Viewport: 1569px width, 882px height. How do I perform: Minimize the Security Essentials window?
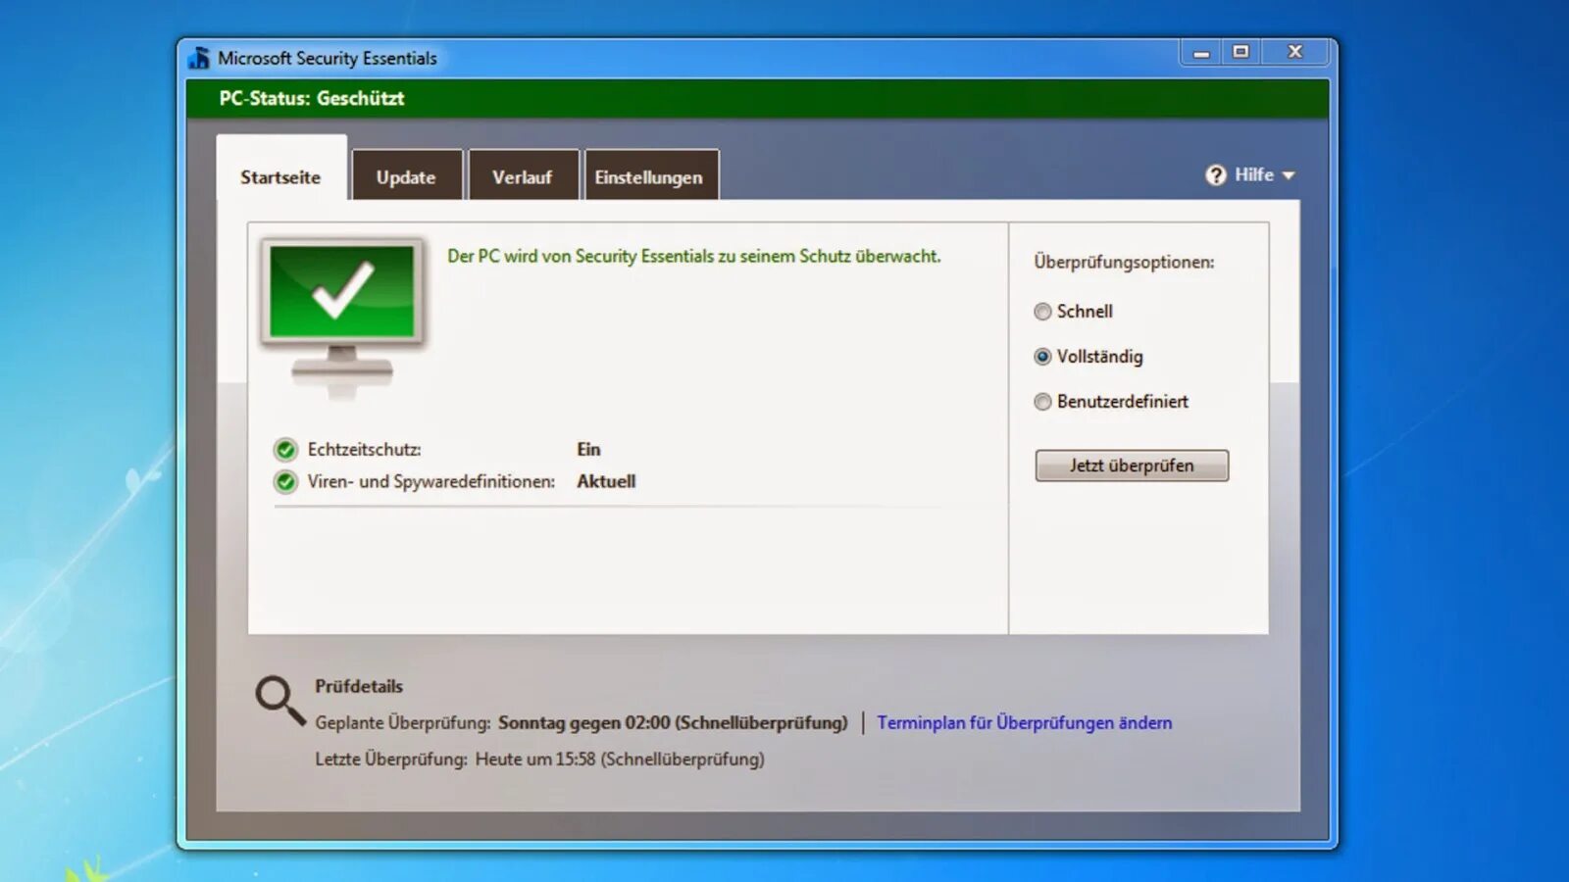coord(1201,53)
